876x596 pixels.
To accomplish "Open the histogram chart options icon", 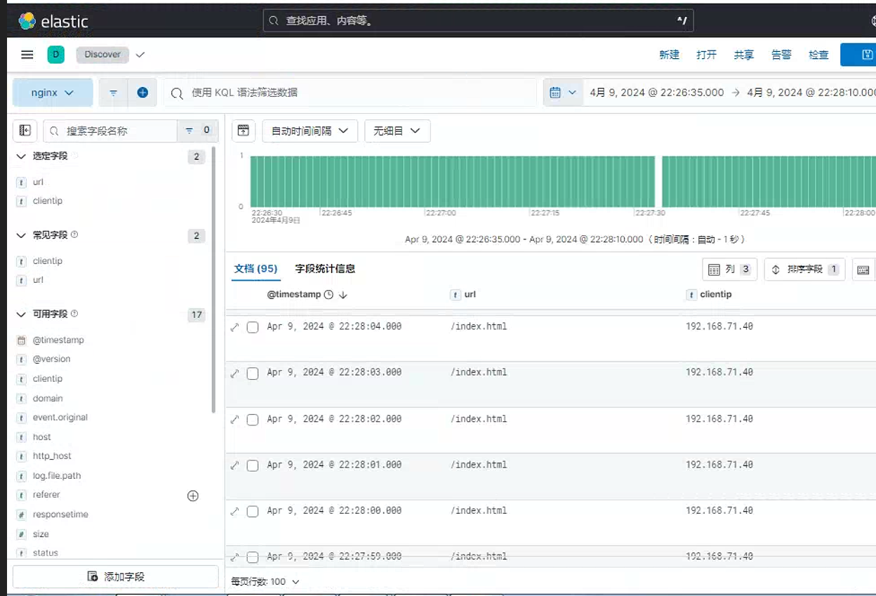I will [243, 131].
